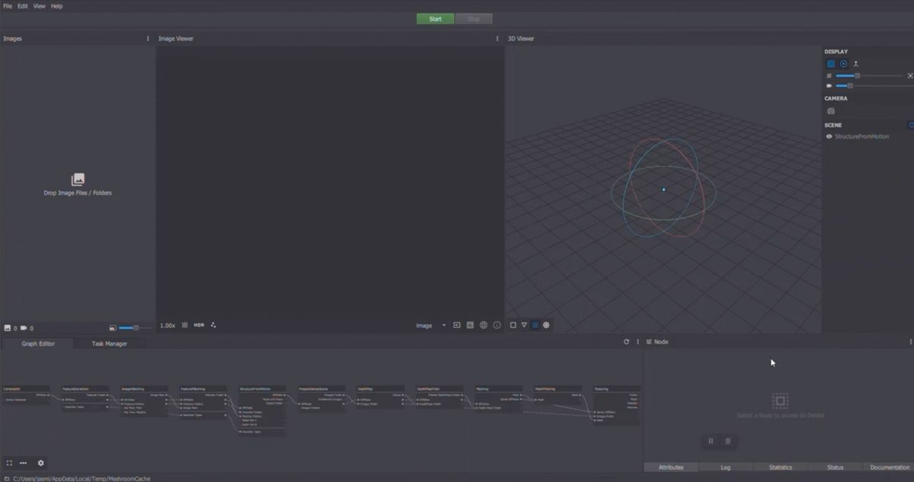Click the HDR icon in the Image Viewer toolbar
This screenshot has width=914, height=482.
199,324
